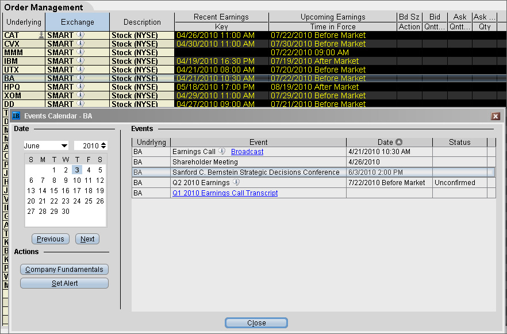The width and height of the screenshot is (507, 334).
Task: Click the Bd Sz column header
Action: tap(409, 17)
